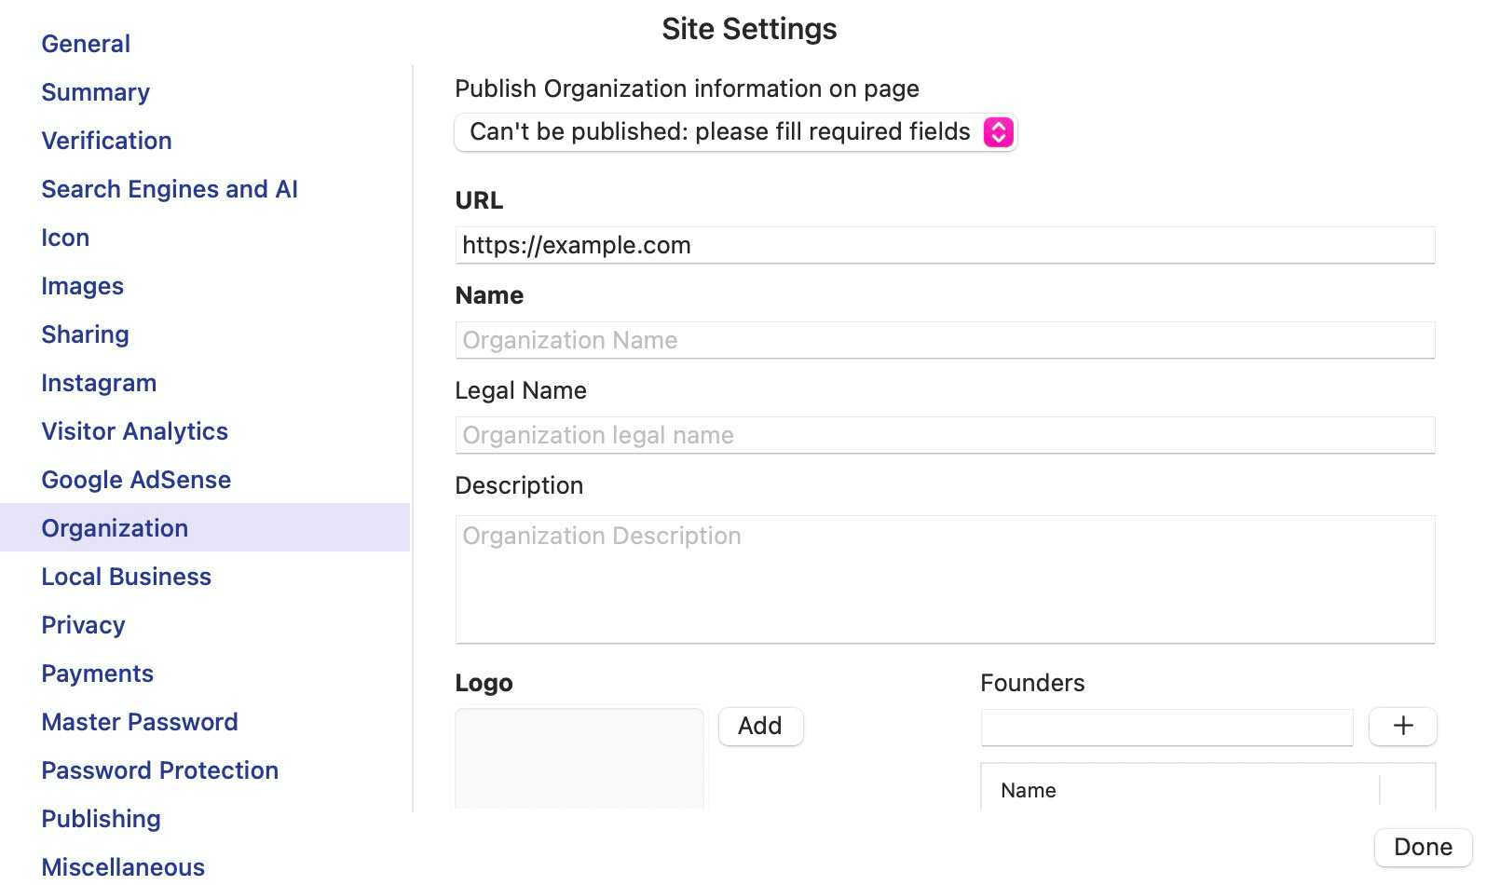The height and width of the screenshot is (885, 1500).
Task: Click the Organization Description text area
Action: point(945,579)
